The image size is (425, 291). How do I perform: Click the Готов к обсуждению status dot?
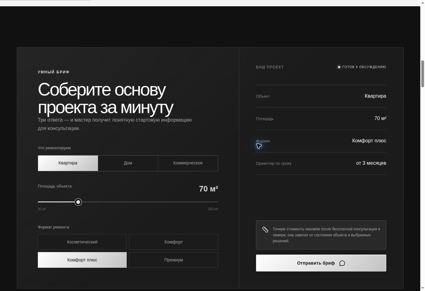point(339,67)
